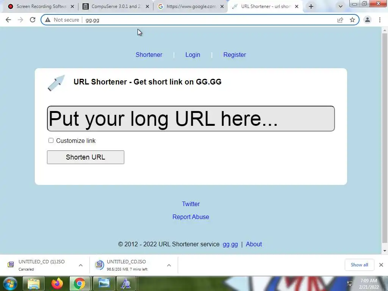Go back with the browser back arrow
This screenshot has width=388, height=291.
8,20
